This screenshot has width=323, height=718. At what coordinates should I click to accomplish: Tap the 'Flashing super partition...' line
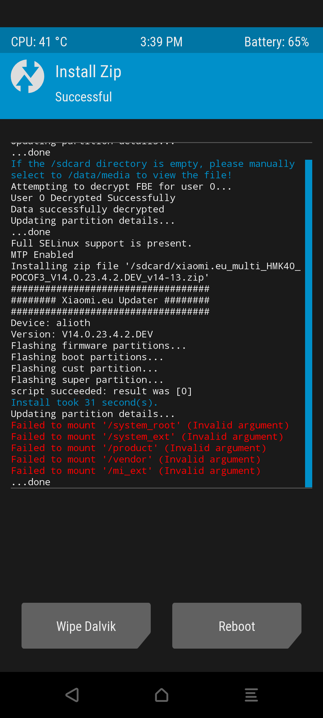coord(87,380)
